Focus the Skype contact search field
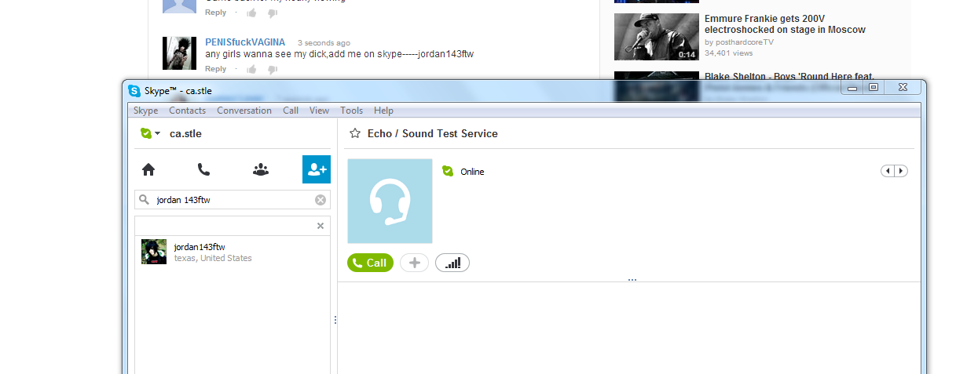Image resolution: width=967 pixels, height=374 pixels. coord(233,200)
